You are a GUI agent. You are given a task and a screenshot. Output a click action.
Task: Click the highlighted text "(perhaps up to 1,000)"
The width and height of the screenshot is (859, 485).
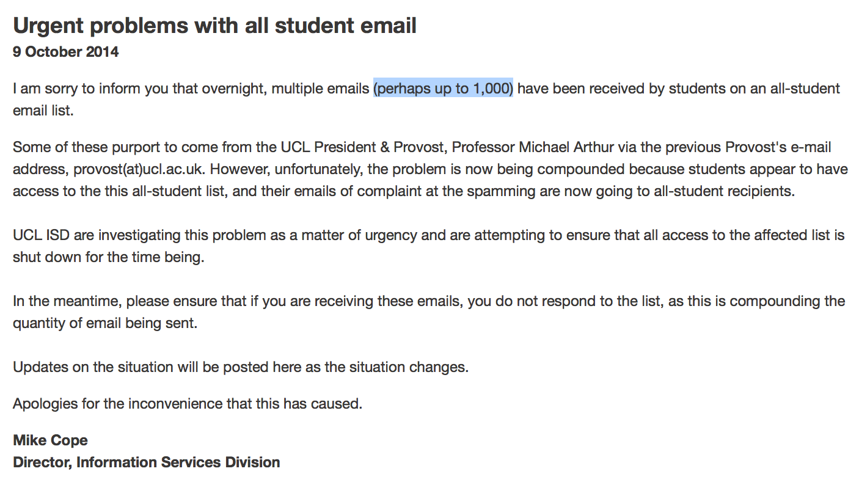[x=444, y=89]
